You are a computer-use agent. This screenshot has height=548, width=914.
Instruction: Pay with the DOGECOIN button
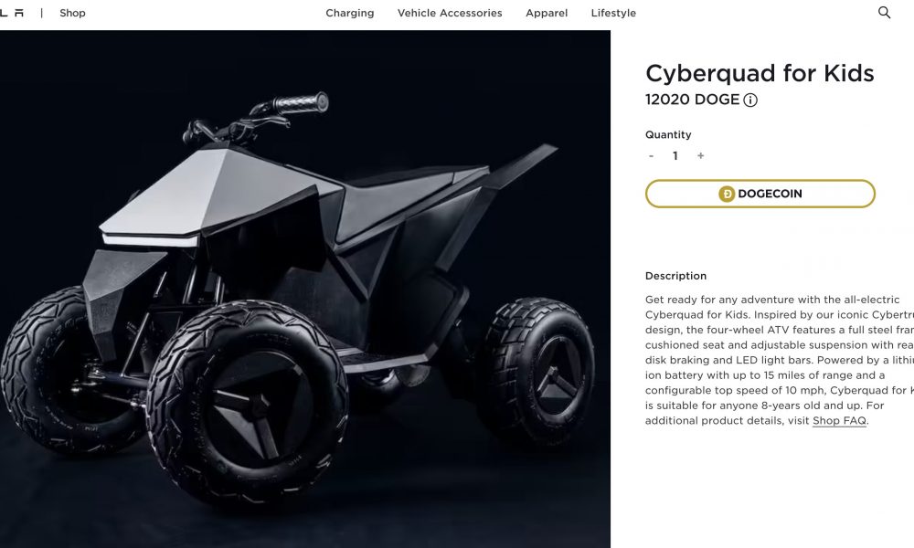[760, 194]
